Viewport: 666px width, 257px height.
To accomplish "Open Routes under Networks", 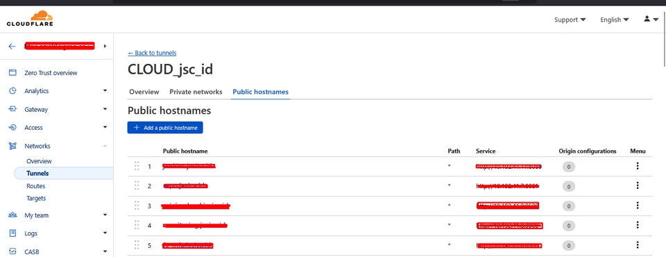I will 35,186.
